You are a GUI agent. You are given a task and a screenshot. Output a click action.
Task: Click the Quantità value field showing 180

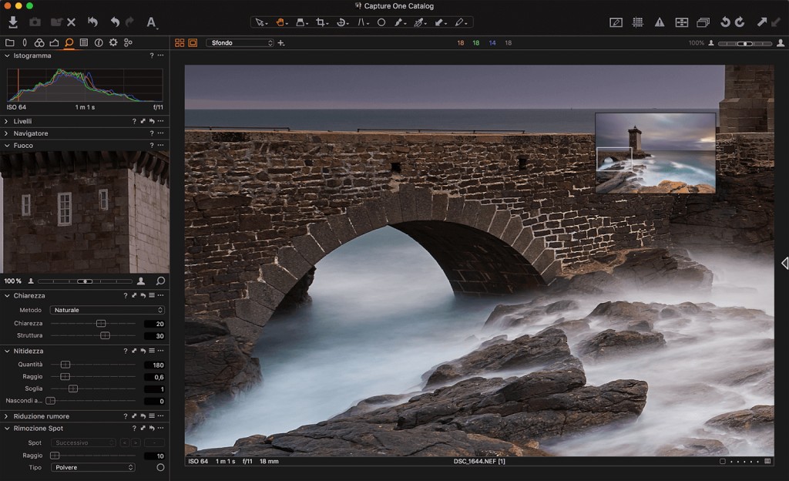pyautogui.click(x=154, y=365)
